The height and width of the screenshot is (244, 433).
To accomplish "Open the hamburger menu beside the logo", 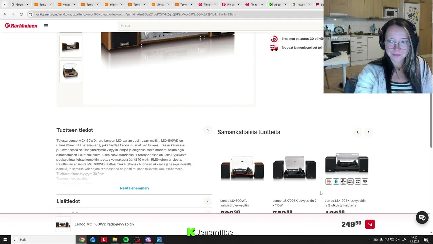I will click(46, 26).
